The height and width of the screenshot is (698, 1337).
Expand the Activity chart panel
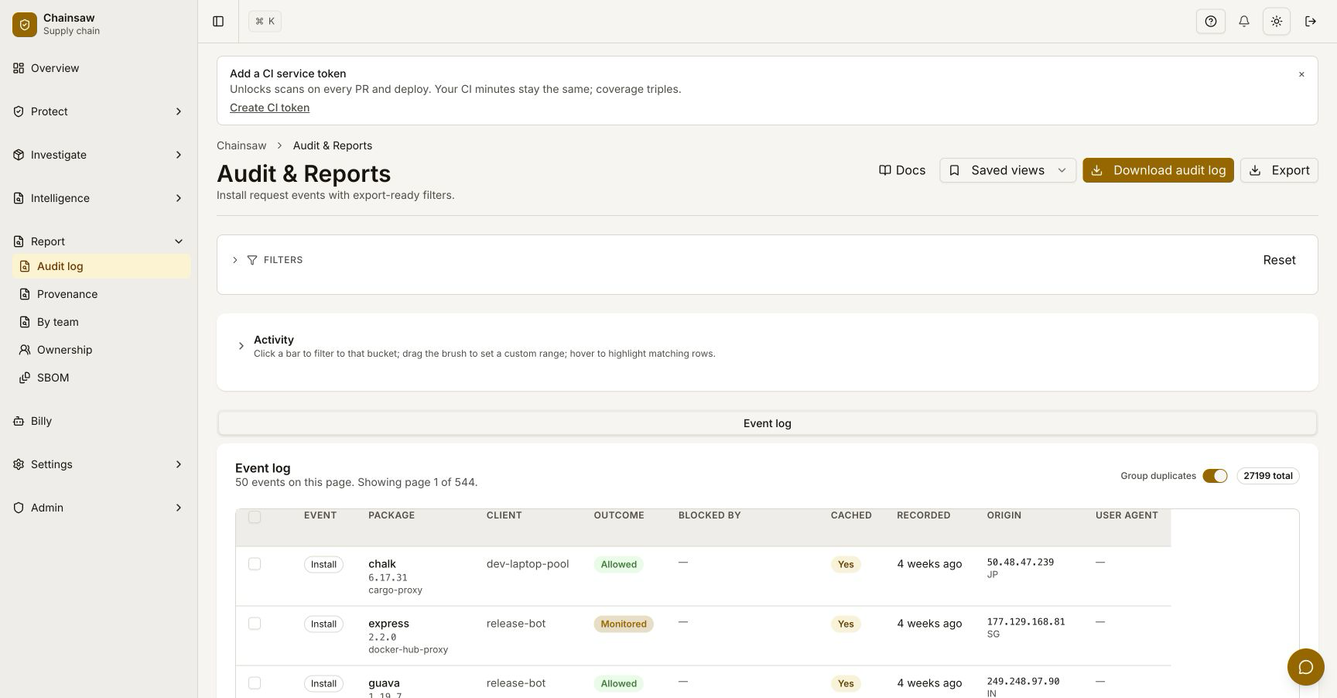click(x=241, y=346)
